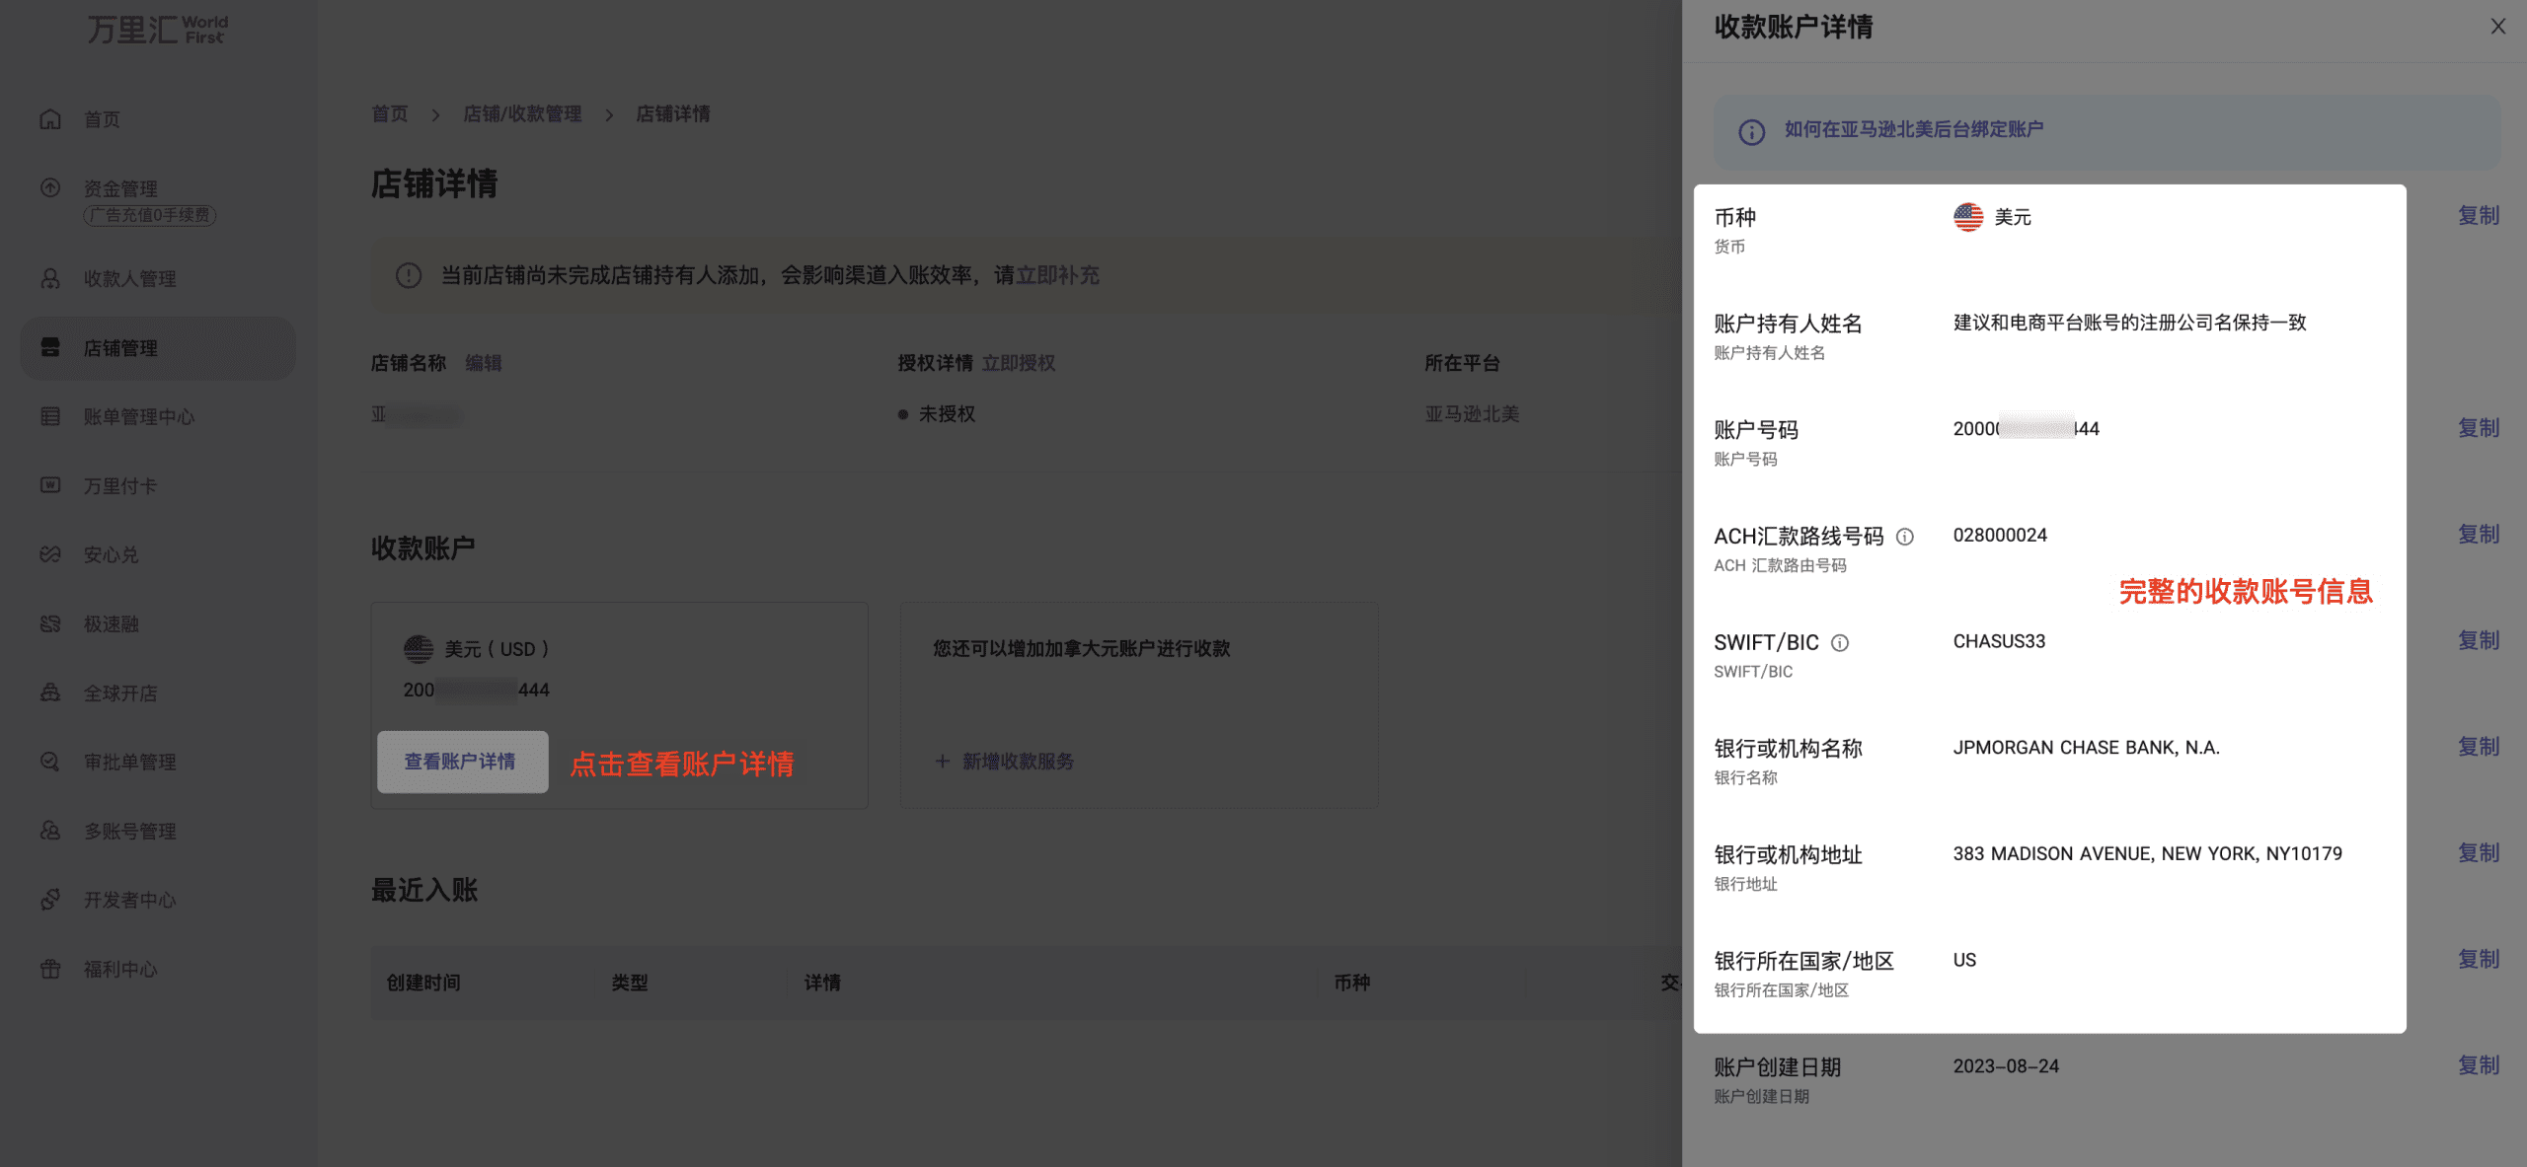Click the 万里付卡 card icon

click(50, 485)
